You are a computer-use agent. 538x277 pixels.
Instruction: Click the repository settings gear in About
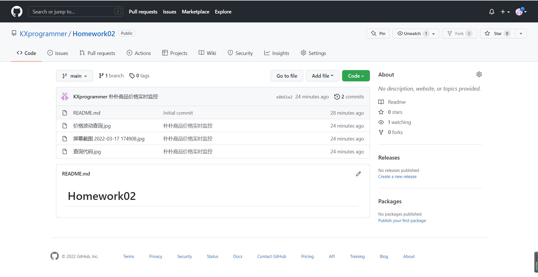pyautogui.click(x=479, y=74)
